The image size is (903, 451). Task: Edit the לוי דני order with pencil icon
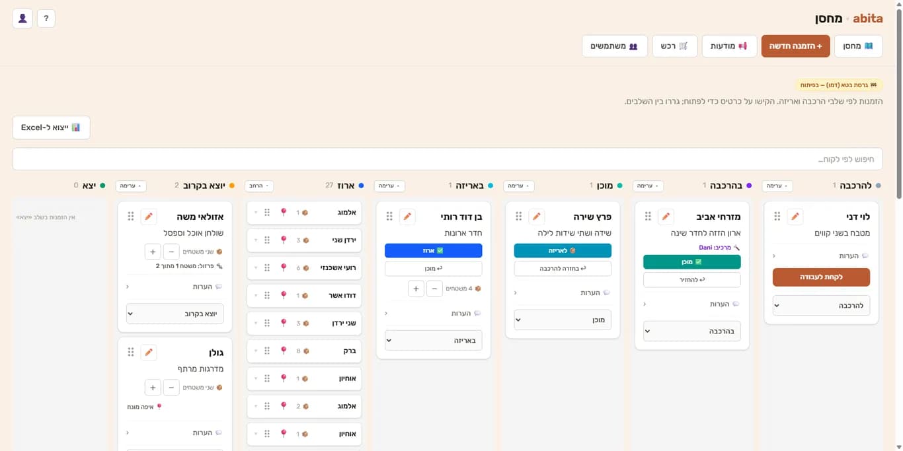pyautogui.click(x=795, y=217)
